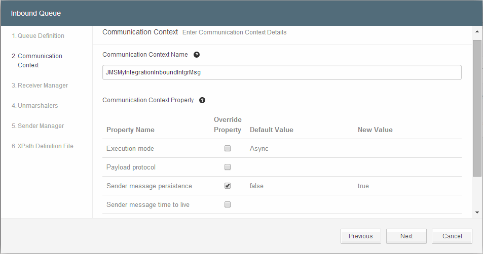
Task: Cancel the Inbound Queue wizard
Action: (452, 236)
